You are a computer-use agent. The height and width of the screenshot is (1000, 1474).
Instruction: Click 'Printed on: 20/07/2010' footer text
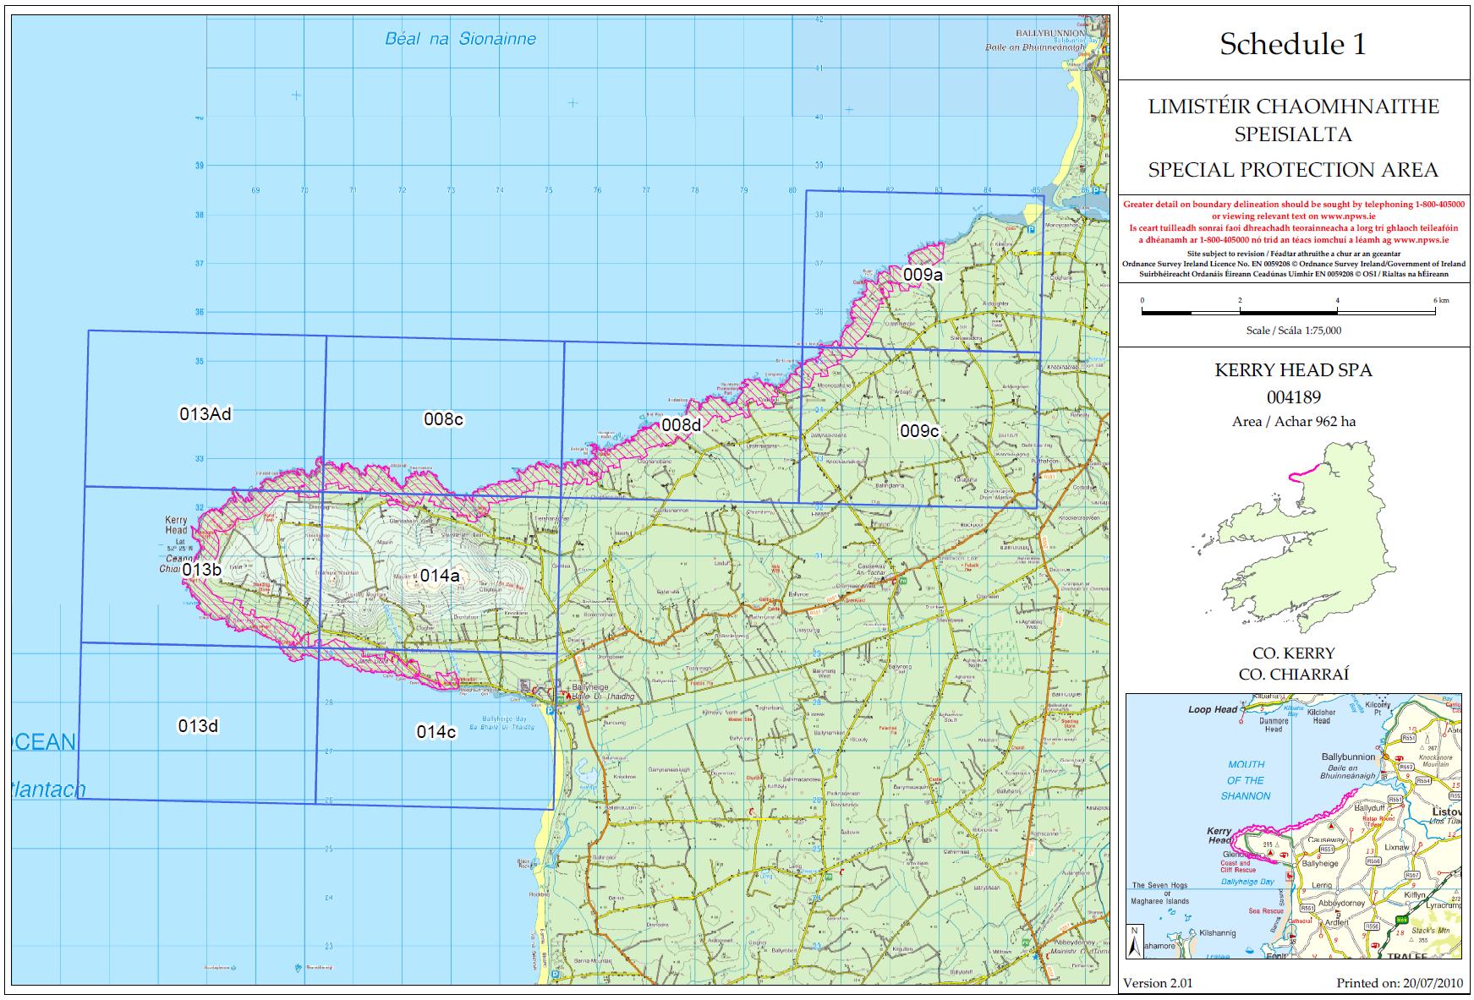pyautogui.click(x=1400, y=983)
